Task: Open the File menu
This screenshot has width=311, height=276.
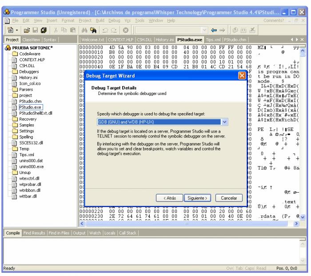Action: pyautogui.click(x=15, y=20)
